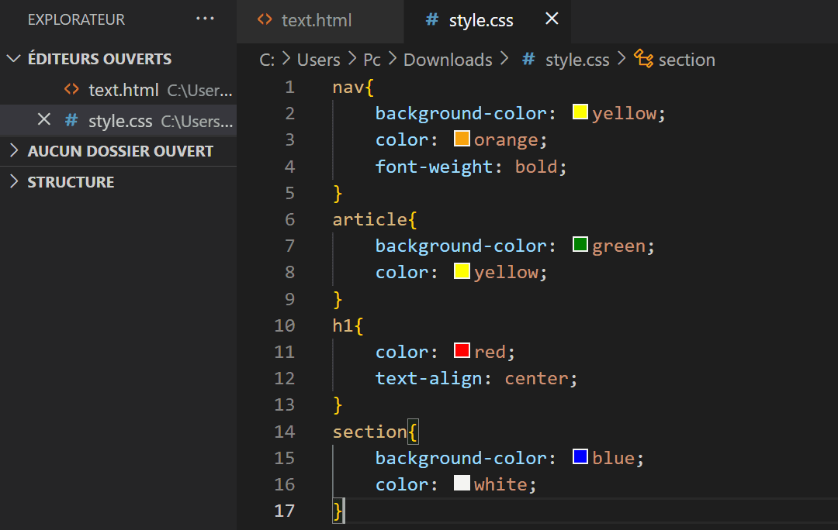Image resolution: width=838 pixels, height=530 pixels.
Task: Click the color property on line 3
Action: [x=402, y=139]
